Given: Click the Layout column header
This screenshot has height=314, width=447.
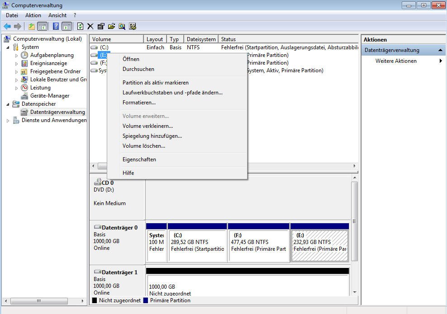Looking at the screenshot, I should 155,39.
